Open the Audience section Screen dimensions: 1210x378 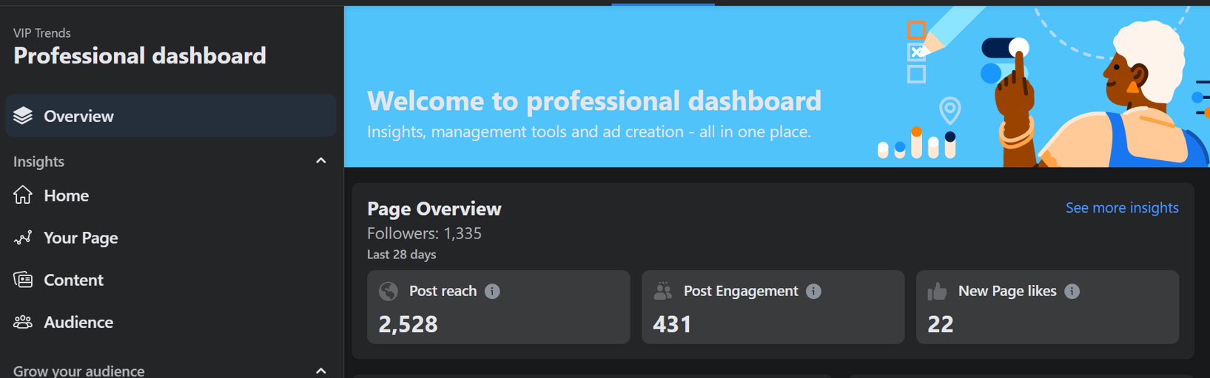pos(171,322)
